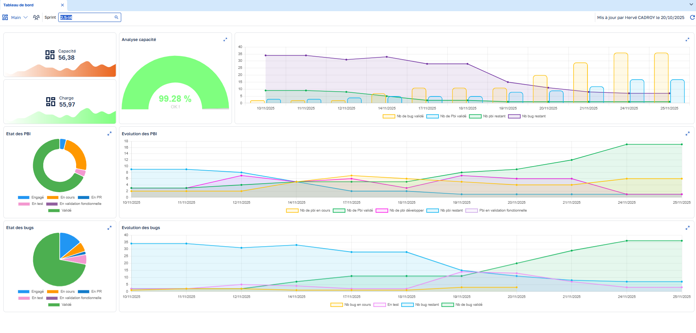Expand the Analyse capacité panel to fullscreen

pos(225,39)
